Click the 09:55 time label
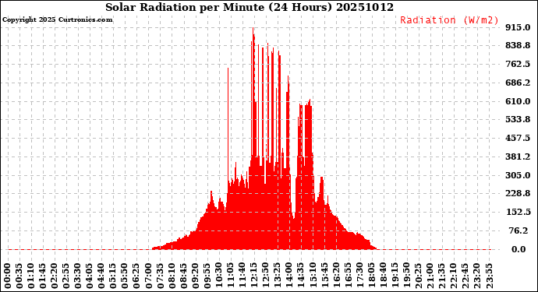538x292 pixels. 207,276
